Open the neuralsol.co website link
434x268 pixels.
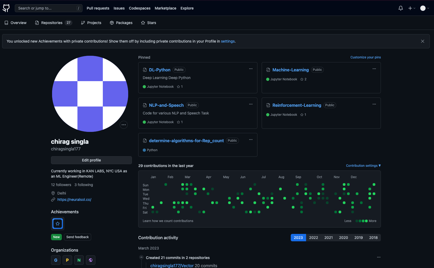coord(74,200)
